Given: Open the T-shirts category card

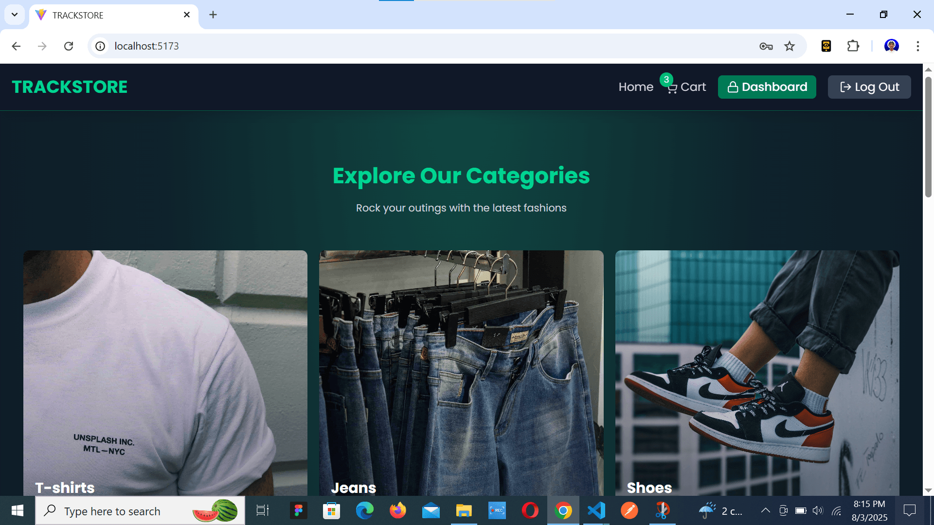Looking at the screenshot, I should click(165, 373).
